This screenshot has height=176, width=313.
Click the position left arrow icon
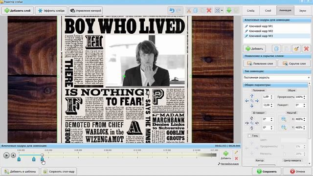[247, 101]
